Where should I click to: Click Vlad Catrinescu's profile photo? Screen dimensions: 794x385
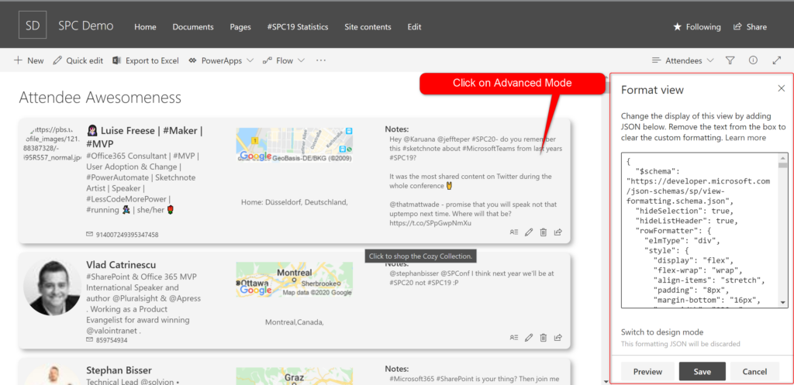click(52, 288)
